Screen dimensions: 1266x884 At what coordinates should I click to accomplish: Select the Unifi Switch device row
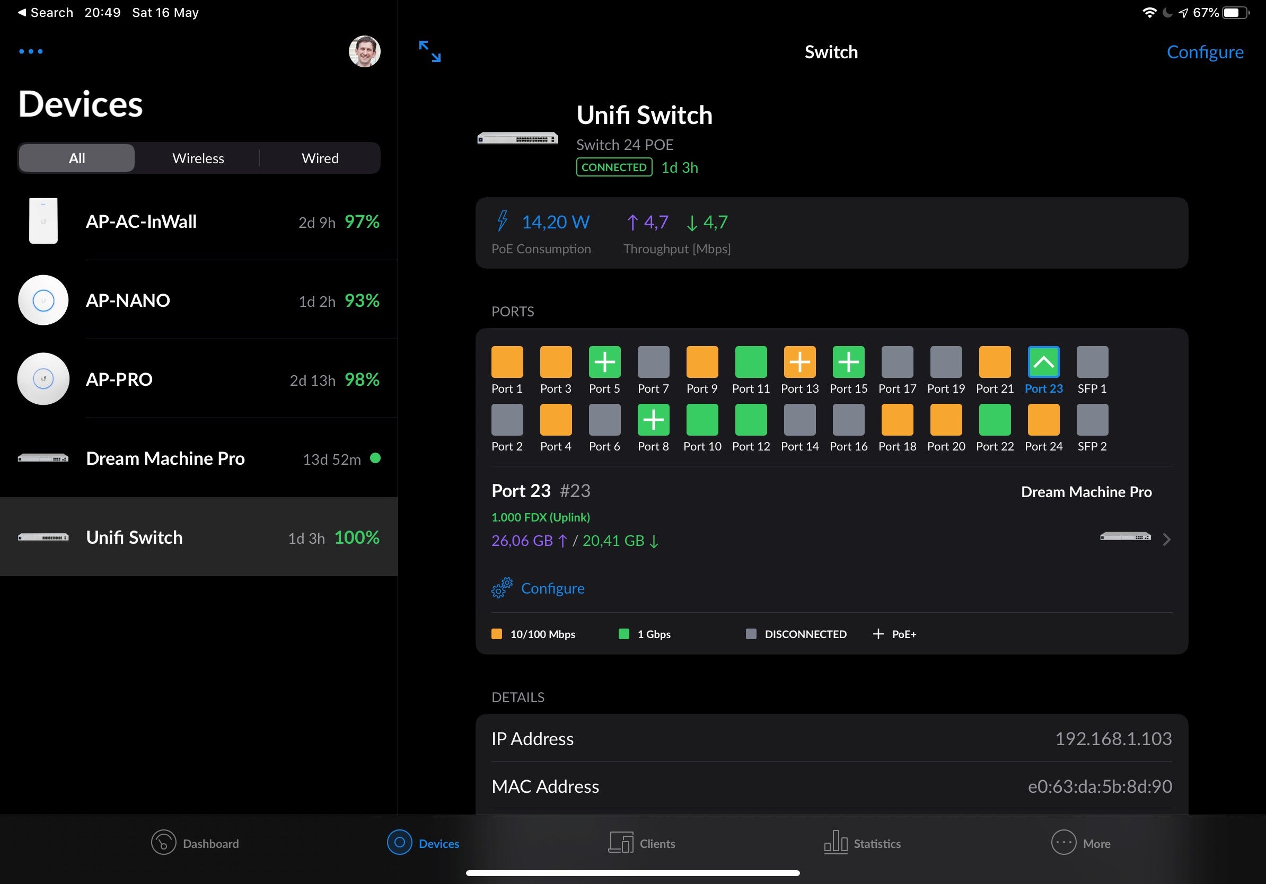(x=198, y=537)
